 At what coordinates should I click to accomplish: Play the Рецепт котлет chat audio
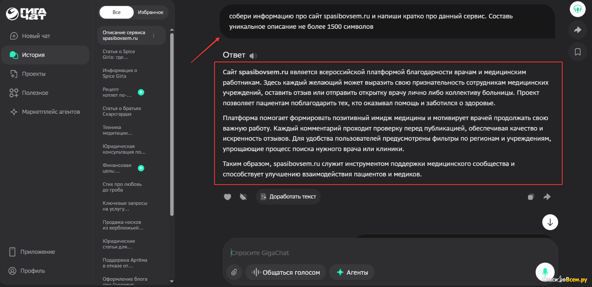coord(141,92)
